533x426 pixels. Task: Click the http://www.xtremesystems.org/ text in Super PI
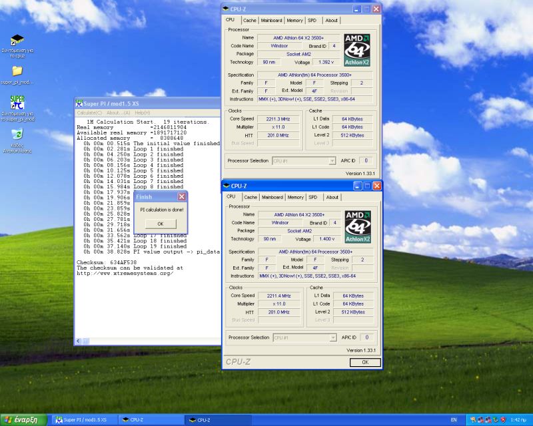pos(125,273)
